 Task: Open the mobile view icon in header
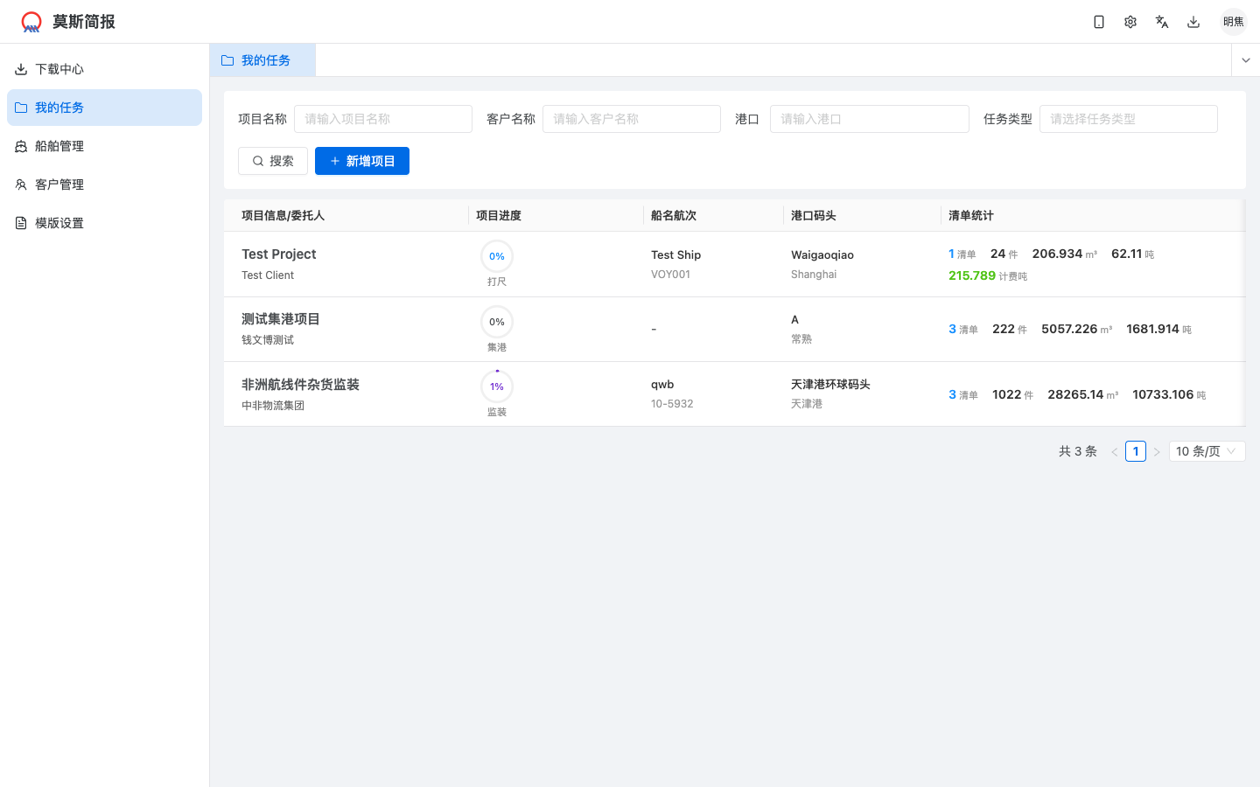click(x=1099, y=21)
